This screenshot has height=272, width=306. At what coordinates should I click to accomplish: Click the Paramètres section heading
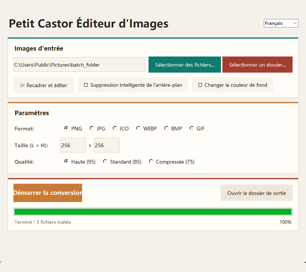click(32, 113)
